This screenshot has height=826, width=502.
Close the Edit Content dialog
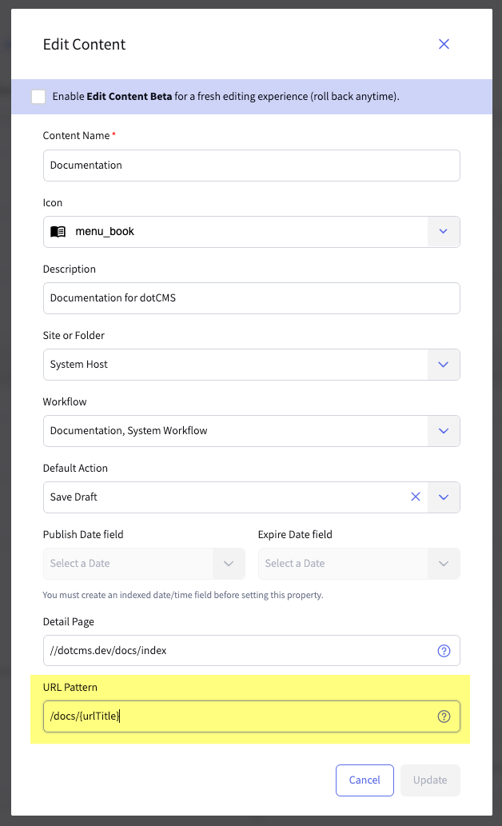click(444, 44)
